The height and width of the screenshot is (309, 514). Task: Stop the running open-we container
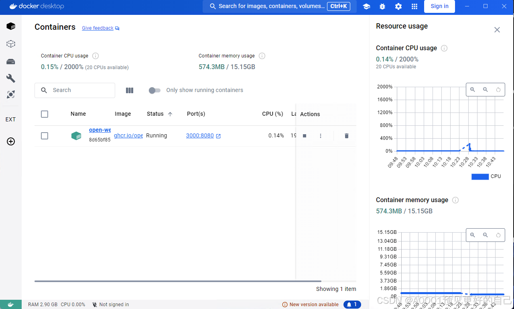pyautogui.click(x=304, y=136)
